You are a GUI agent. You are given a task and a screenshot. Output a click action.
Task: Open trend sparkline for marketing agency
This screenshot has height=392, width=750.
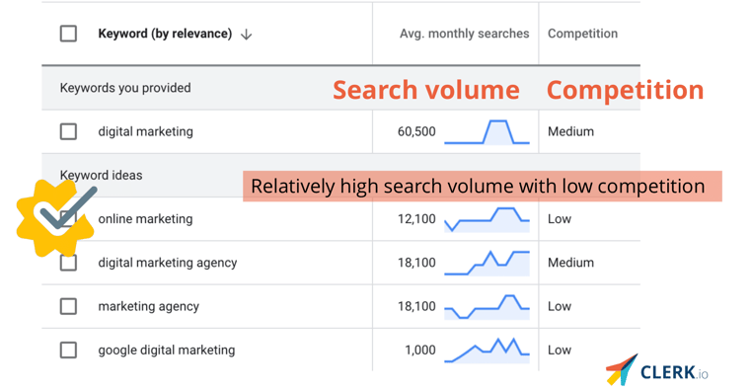[x=487, y=307]
